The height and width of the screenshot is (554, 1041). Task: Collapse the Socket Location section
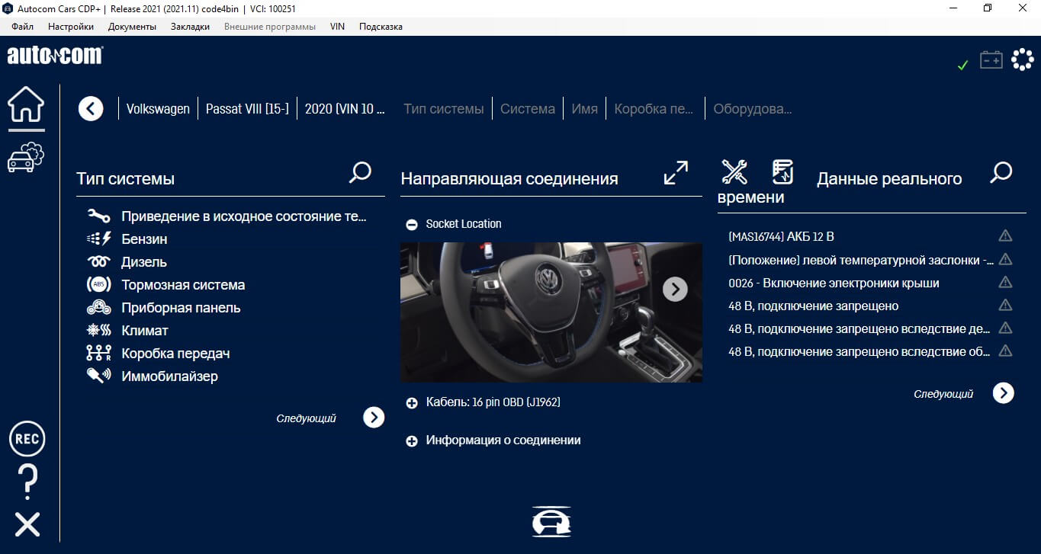412,224
